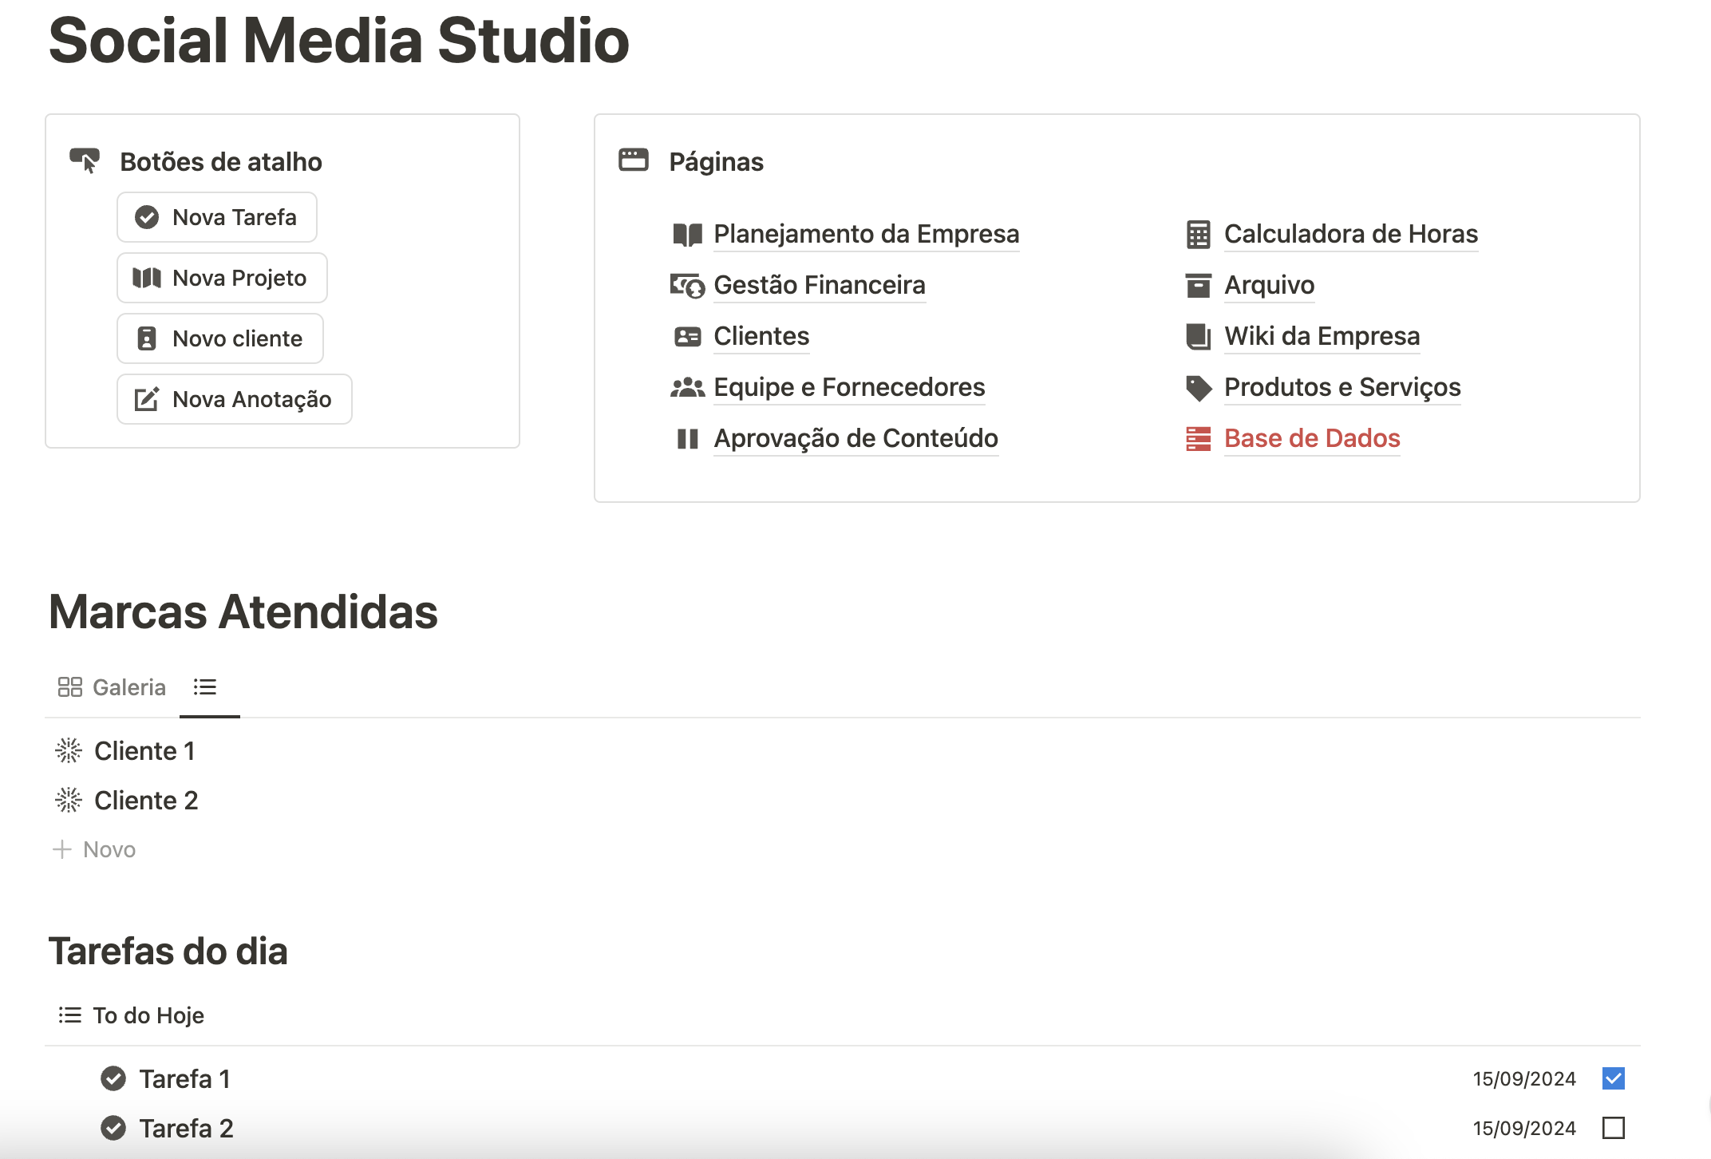This screenshot has width=1711, height=1159.
Task: Select the list view tab in Marcas Atendidas
Action: (206, 687)
